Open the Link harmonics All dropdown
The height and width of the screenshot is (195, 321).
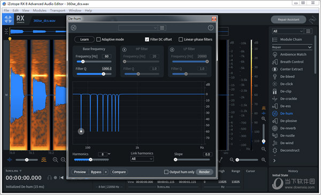[x=142, y=159]
